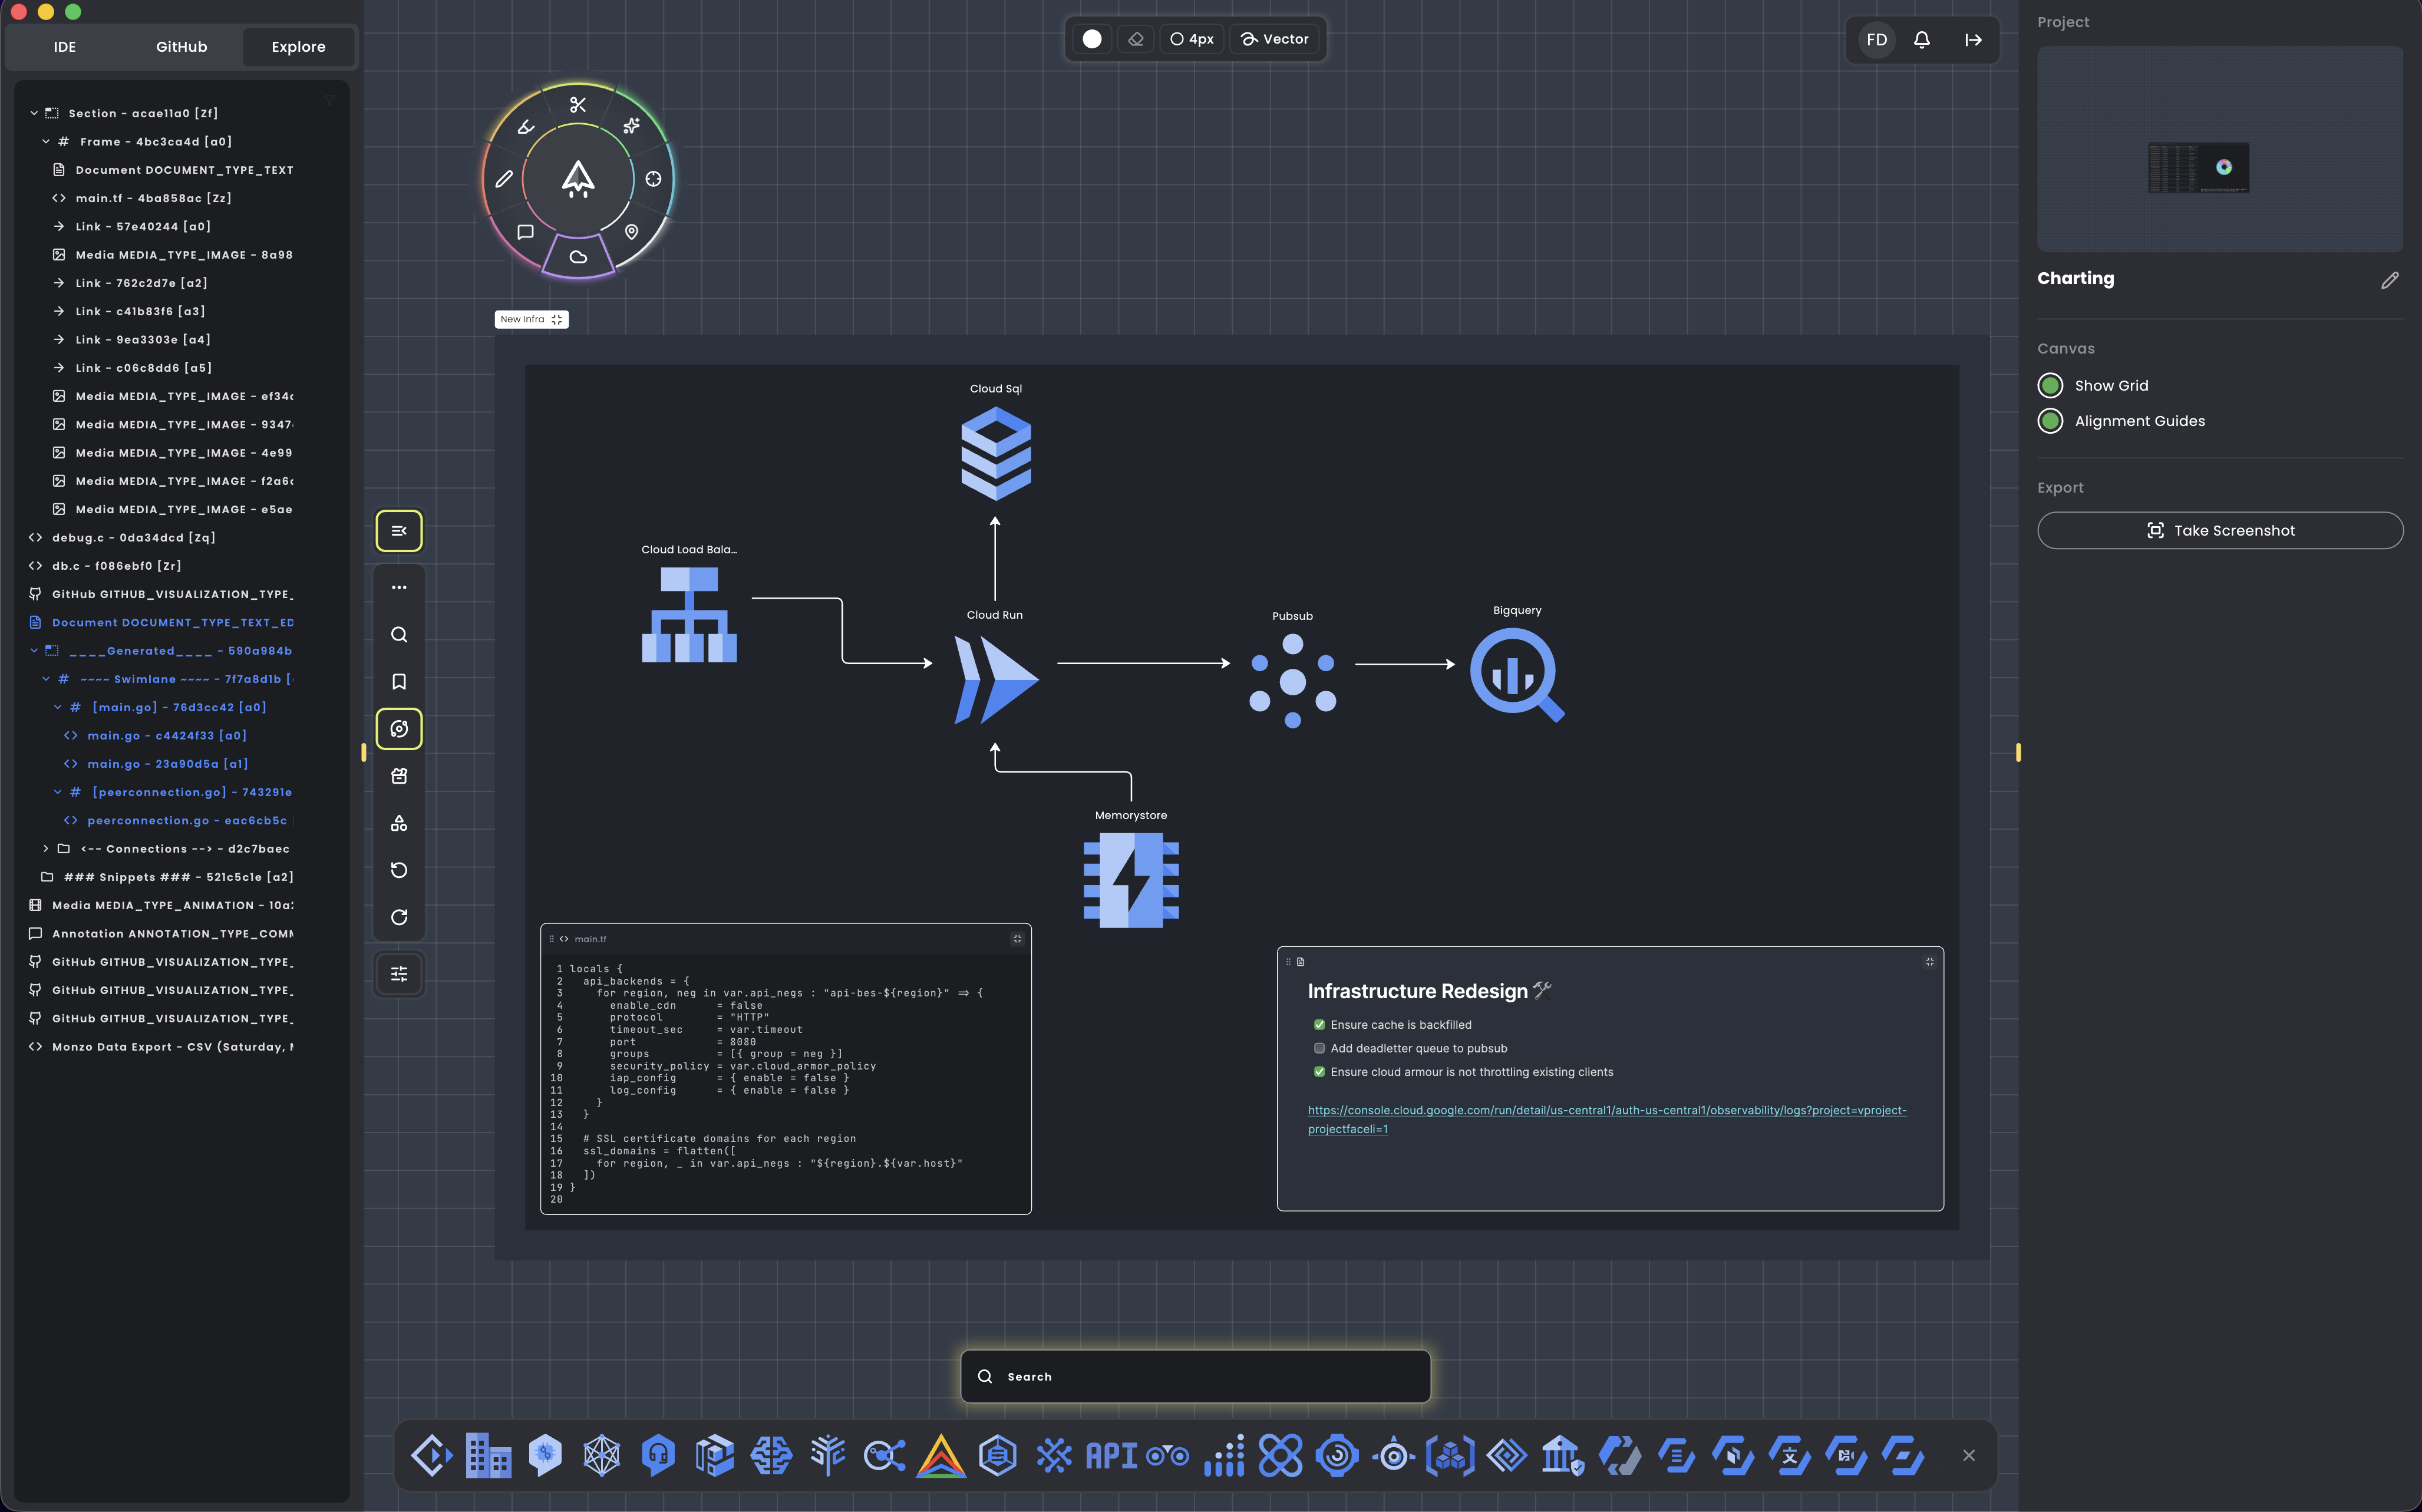Click the undo arrow in vertical toolbar
The image size is (2422, 1512).
399,870
